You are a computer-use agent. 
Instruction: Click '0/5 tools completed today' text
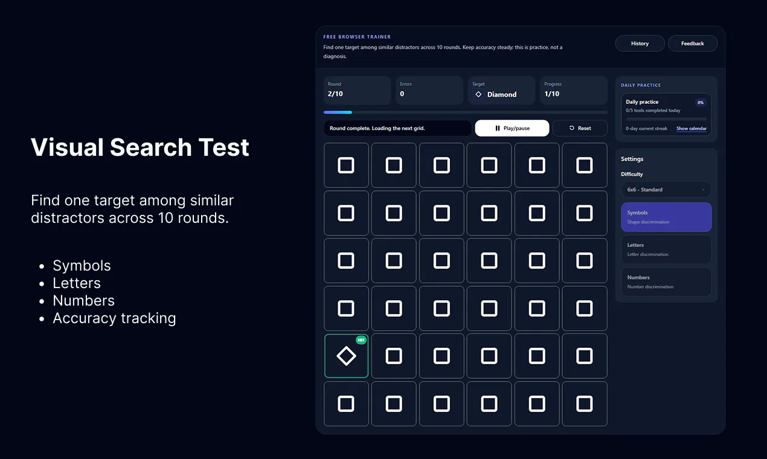pos(653,111)
